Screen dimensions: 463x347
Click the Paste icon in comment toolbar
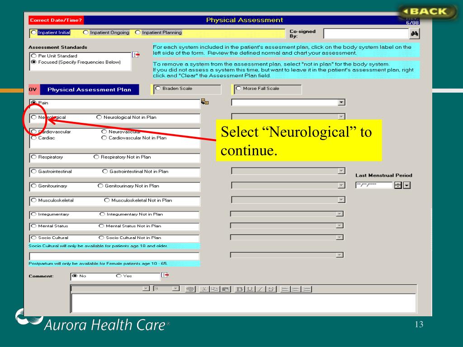pyautogui.click(x=226, y=289)
